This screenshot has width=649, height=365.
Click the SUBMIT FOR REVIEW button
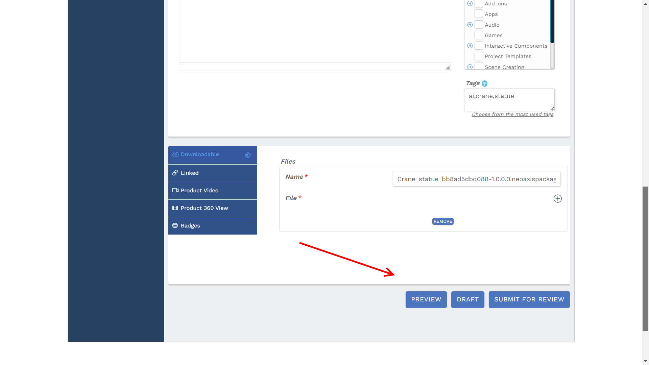tap(529, 299)
